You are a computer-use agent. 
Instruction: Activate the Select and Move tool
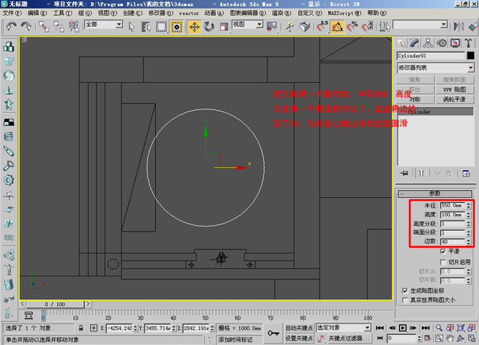pos(194,27)
